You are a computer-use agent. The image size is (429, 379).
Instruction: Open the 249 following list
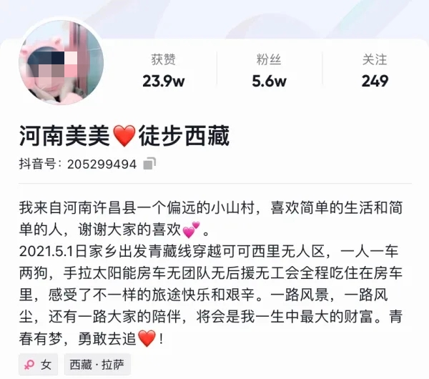point(375,81)
